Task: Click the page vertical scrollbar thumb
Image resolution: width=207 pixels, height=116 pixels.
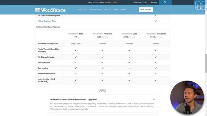Action: point(206,63)
